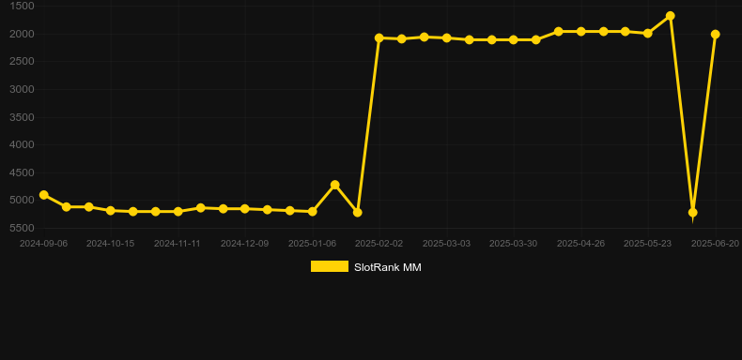Select the last data point above 2025-06-20
This screenshot has width=742, height=360.
(715, 34)
